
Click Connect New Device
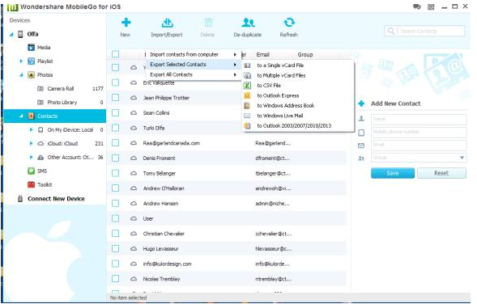tap(56, 199)
